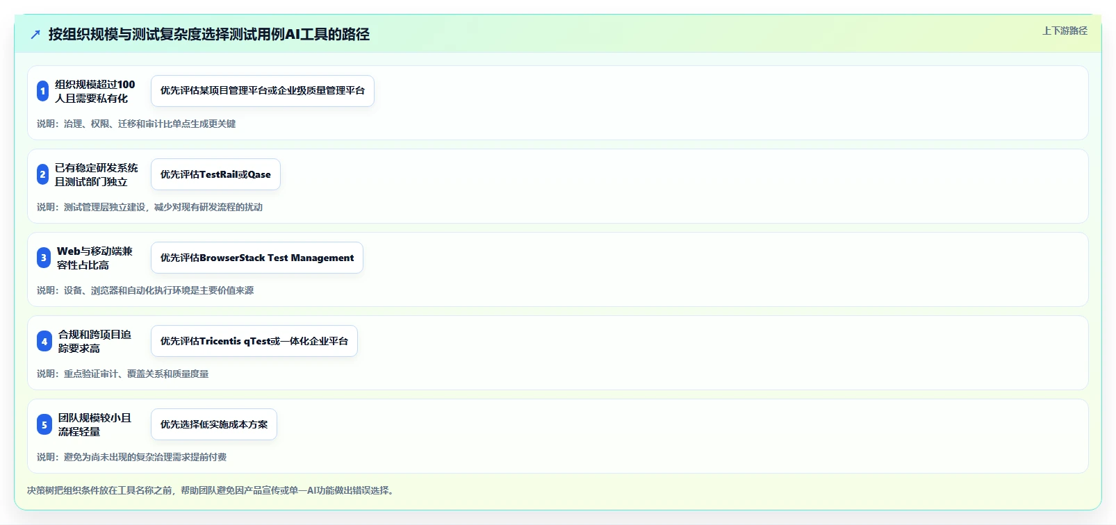
Task: Click note 说明：治理、权限、迁移和审计比单点生成更关键
Action: click(136, 124)
